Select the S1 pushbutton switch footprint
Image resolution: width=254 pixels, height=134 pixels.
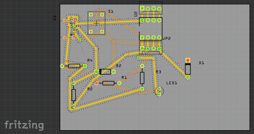(97, 23)
